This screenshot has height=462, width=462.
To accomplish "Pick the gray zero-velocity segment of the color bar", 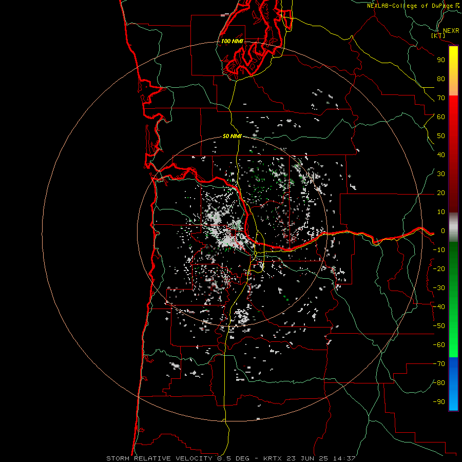I will (453, 227).
